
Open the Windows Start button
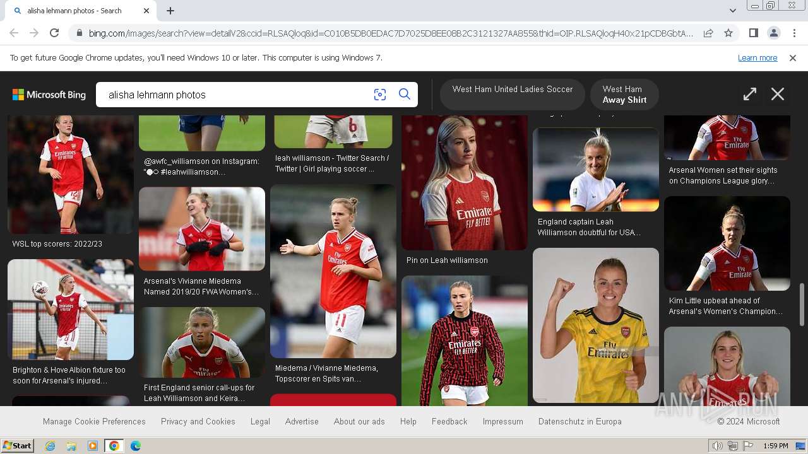[17, 446]
